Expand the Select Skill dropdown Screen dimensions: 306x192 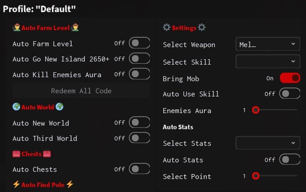pos(268,61)
